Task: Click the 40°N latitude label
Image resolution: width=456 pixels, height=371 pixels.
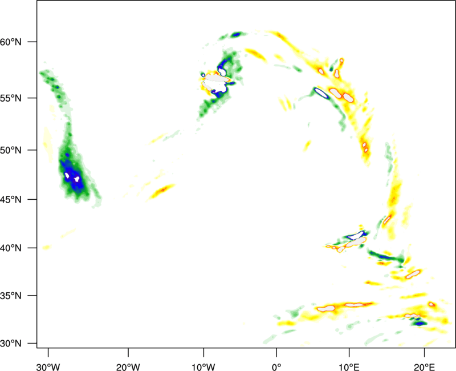Action: [x=11, y=248]
